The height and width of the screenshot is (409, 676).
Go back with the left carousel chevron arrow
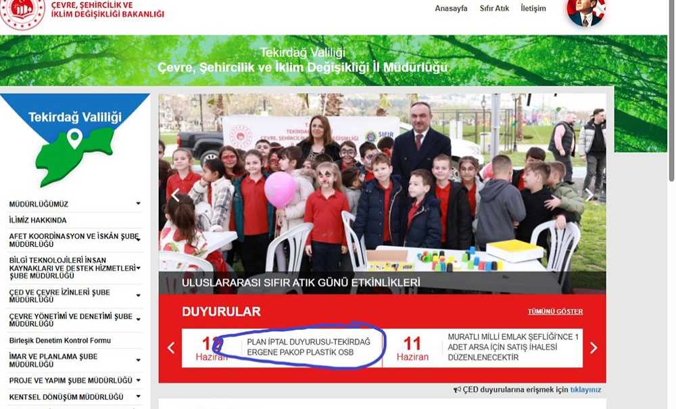point(170,347)
